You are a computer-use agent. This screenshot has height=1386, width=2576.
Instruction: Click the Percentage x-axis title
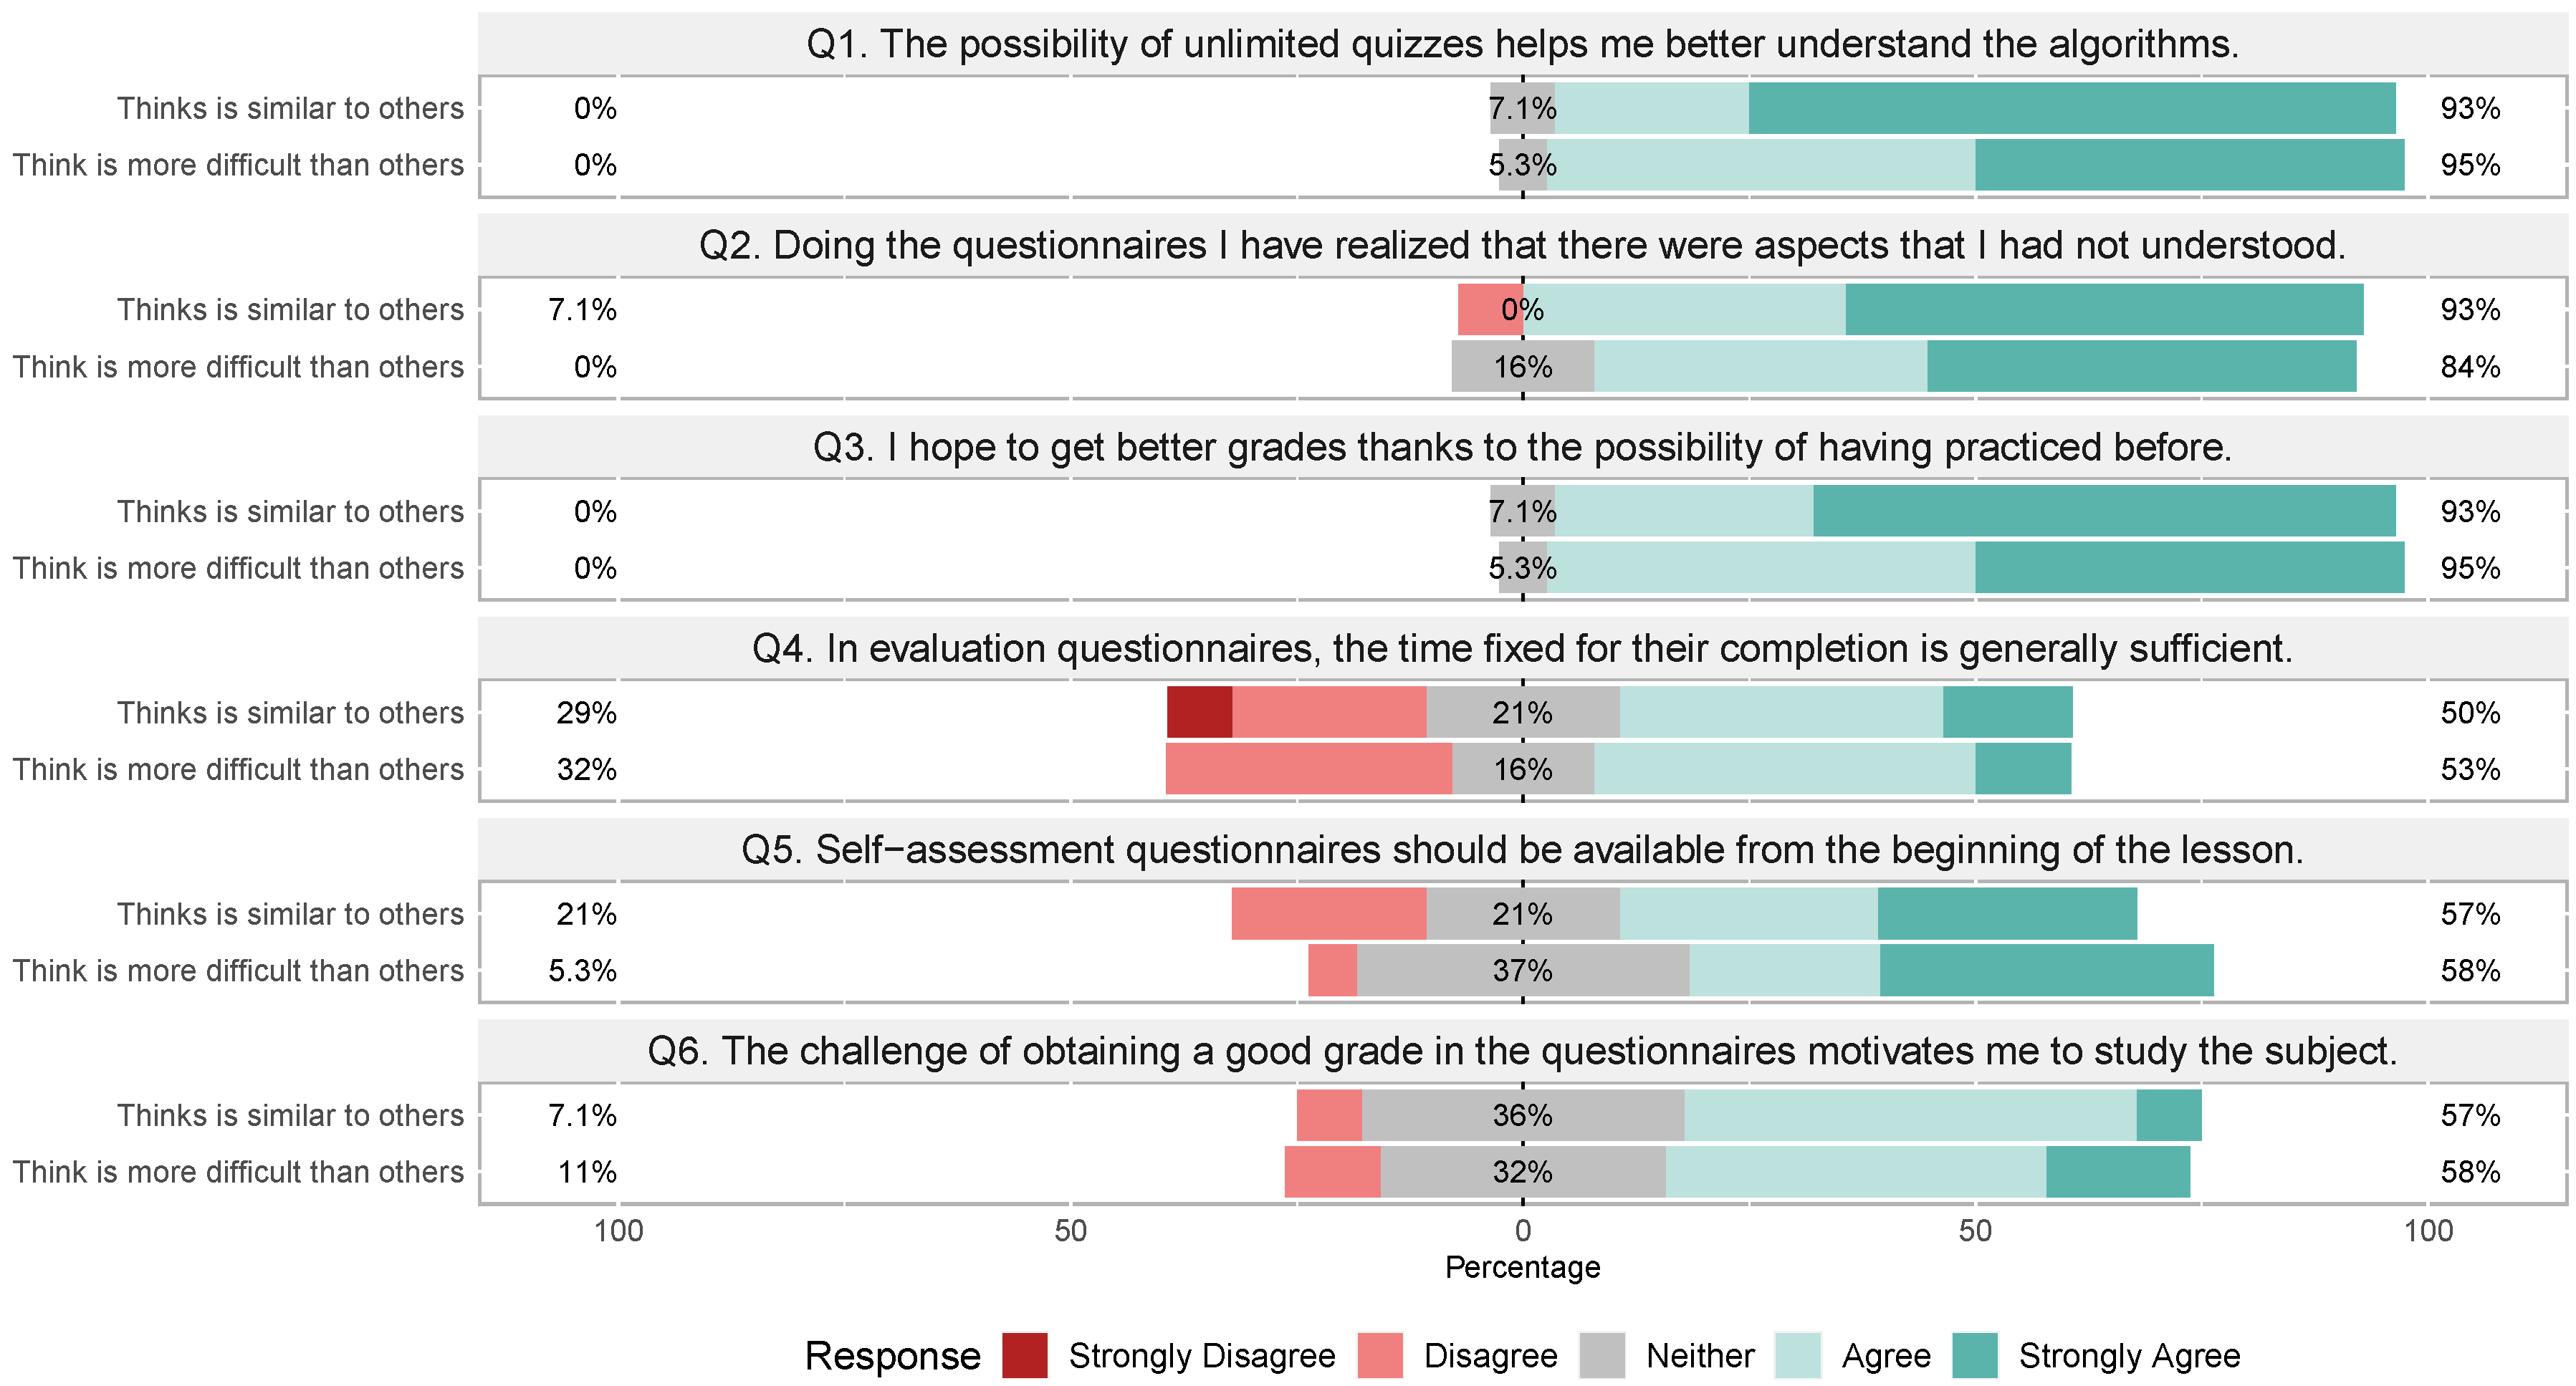(x=1522, y=1267)
